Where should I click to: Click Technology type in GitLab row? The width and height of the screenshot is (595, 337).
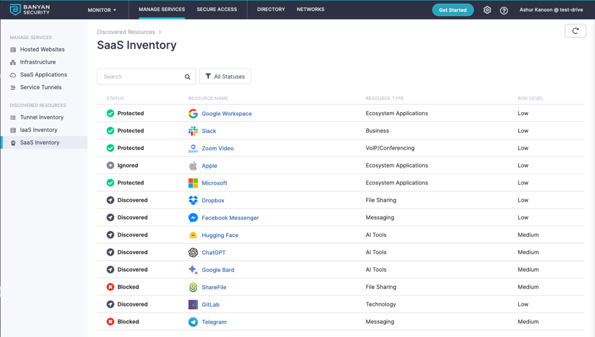tap(381, 304)
